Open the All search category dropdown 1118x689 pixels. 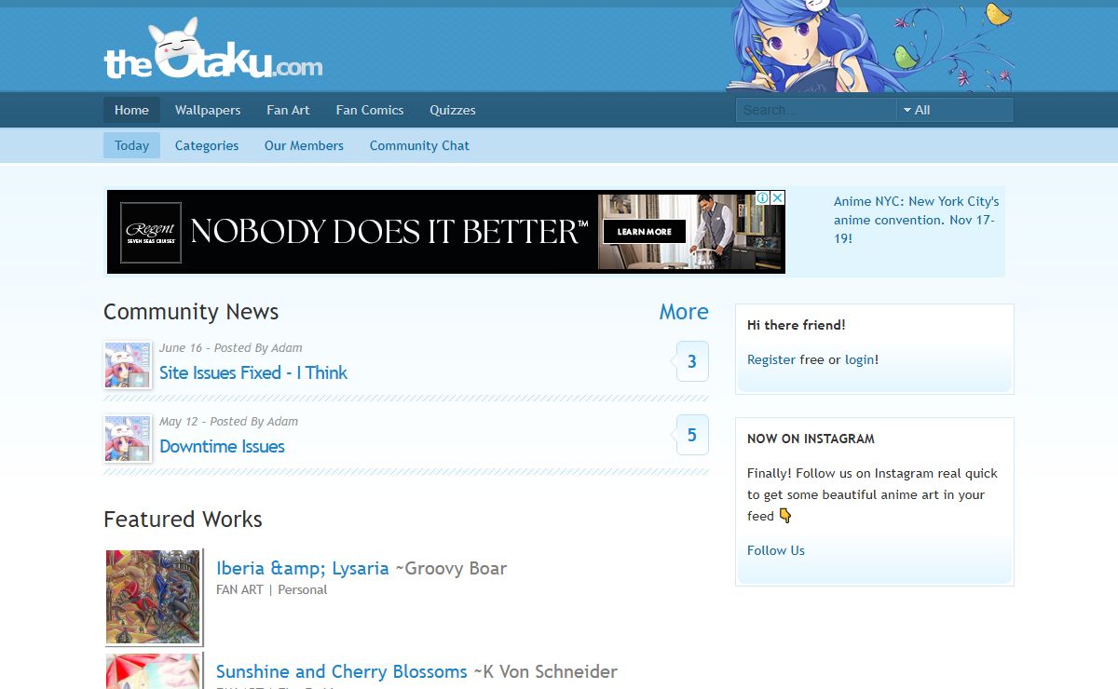[955, 110]
